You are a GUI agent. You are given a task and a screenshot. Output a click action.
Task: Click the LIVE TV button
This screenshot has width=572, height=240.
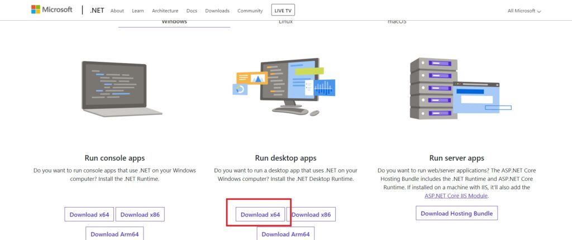[283, 11]
